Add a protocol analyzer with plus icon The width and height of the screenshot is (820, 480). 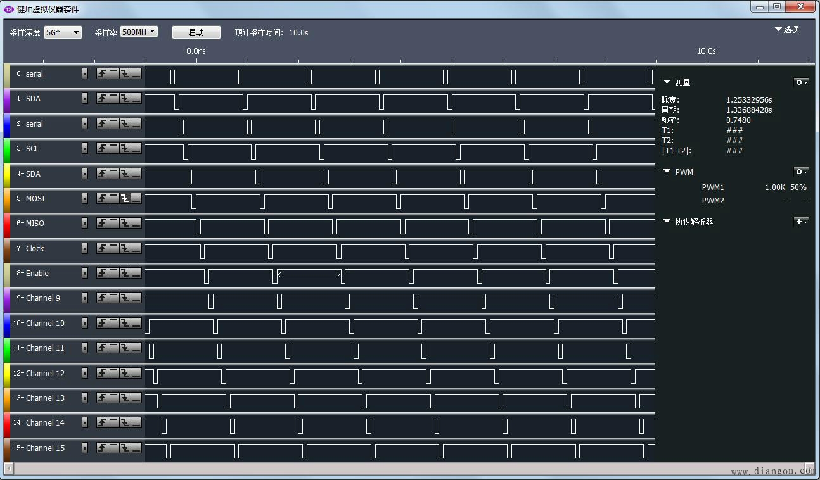click(801, 222)
